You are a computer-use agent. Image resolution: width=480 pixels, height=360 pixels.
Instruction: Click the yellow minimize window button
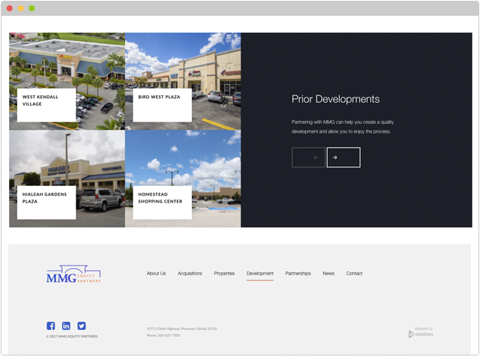pos(20,8)
